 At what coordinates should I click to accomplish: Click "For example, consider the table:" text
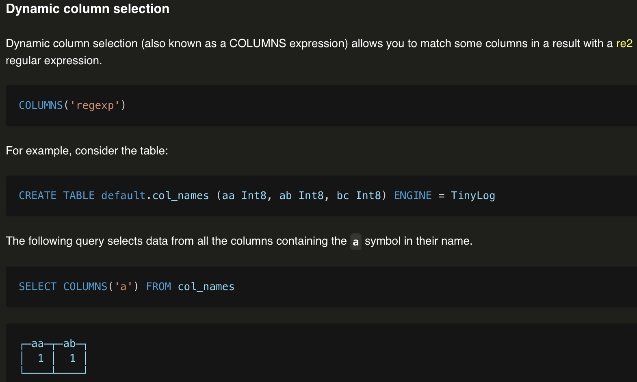click(87, 151)
